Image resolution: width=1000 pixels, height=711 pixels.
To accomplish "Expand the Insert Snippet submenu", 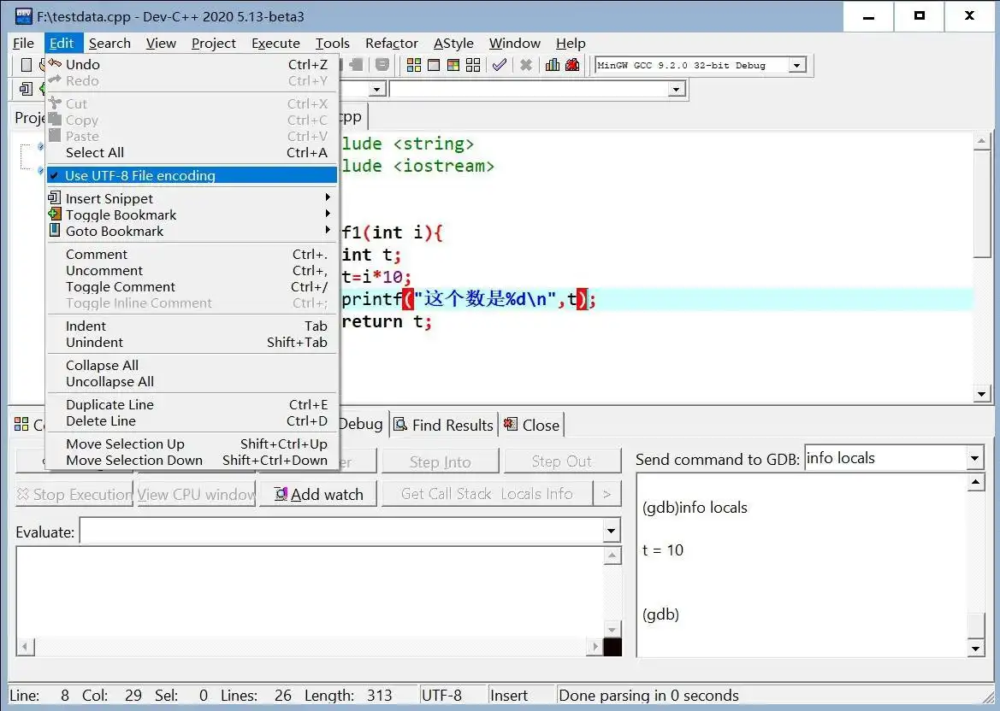I will click(x=109, y=198).
